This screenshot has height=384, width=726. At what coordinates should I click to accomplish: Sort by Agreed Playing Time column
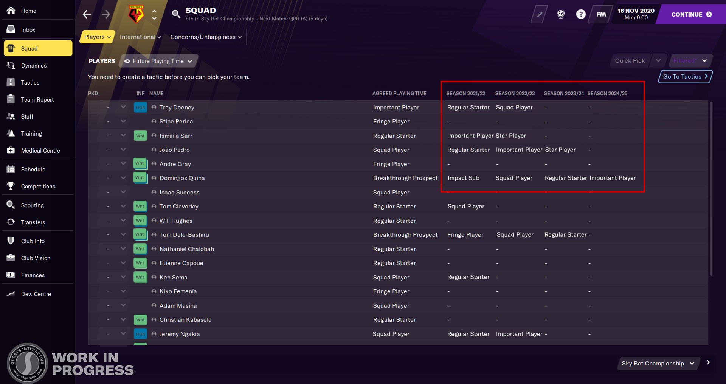pyautogui.click(x=399, y=93)
